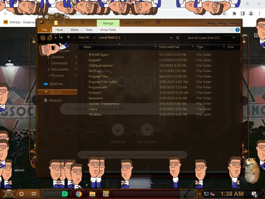Open Explorer help via the blue question mark
The height and width of the screenshot is (199, 265).
tap(238, 30)
